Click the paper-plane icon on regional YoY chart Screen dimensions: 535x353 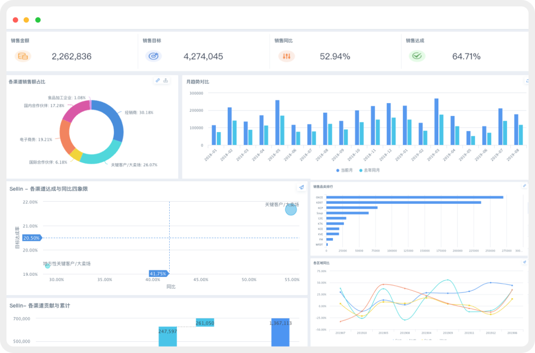524,262
